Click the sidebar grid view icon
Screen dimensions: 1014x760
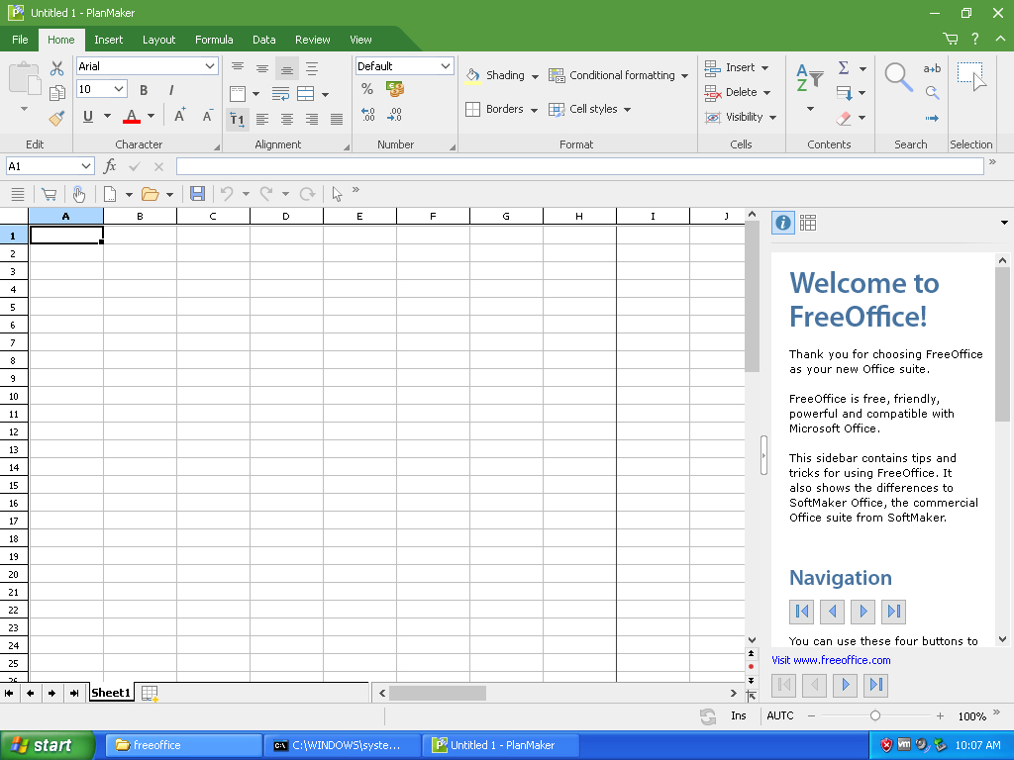tap(808, 223)
